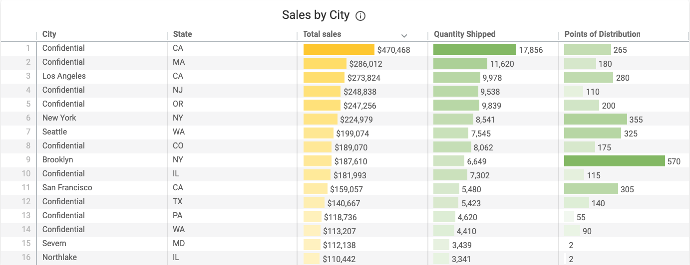Image resolution: width=690 pixels, height=265 pixels.
Task: Click the 4,620 quantity shipped value
Action: [467, 217]
